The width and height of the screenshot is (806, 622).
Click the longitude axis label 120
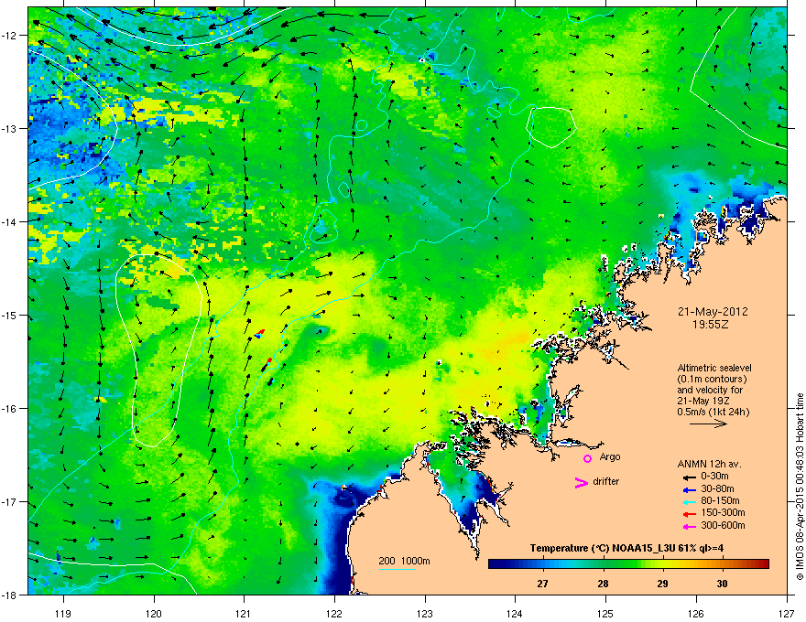[154, 613]
